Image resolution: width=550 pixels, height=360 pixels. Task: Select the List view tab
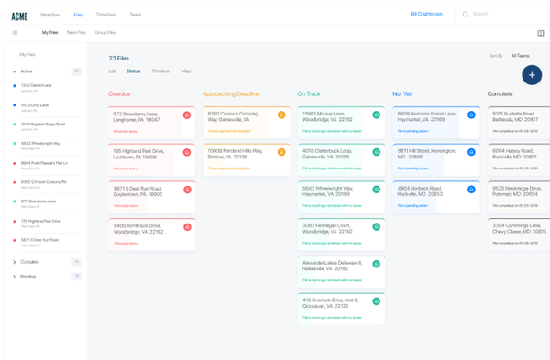pos(112,71)
